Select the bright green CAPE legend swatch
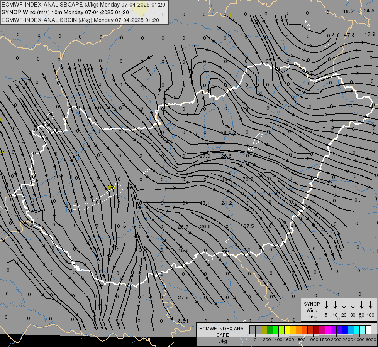 click(x=276, y=330)
